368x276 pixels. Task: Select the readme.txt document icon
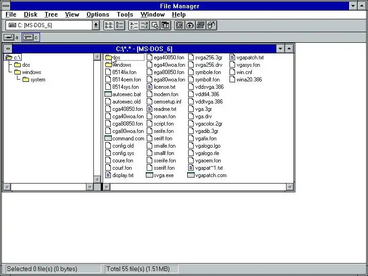coord(149,109)
